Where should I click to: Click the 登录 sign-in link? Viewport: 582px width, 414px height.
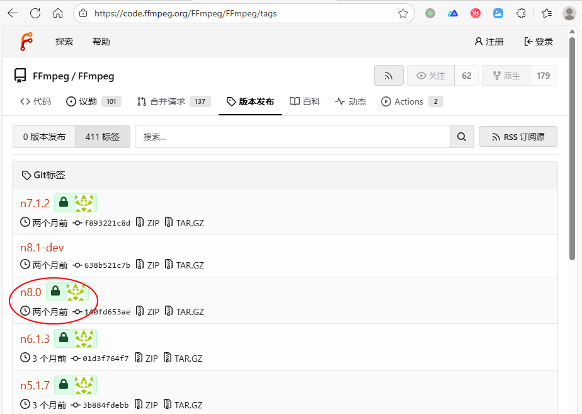(539, 42)
